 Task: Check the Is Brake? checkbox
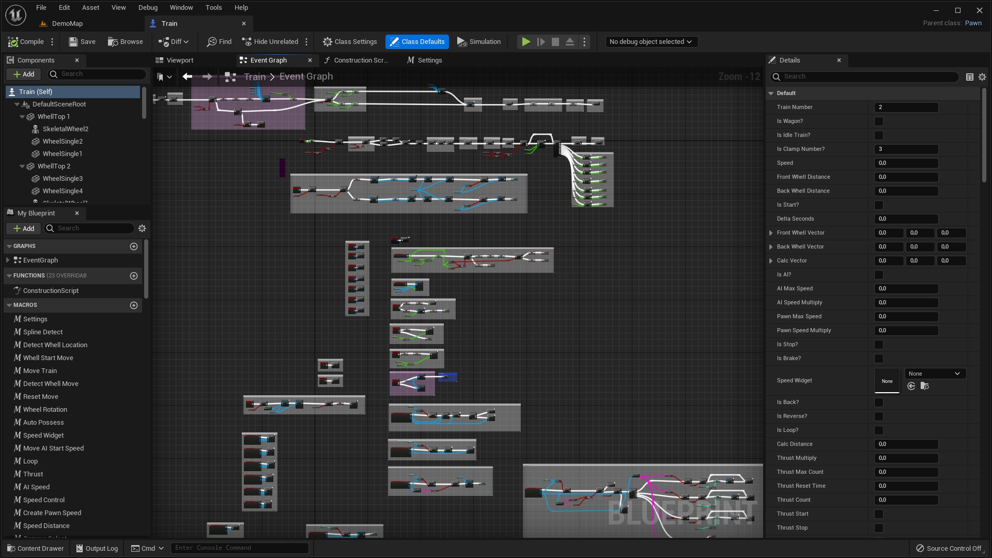pyautogui.click(x=879, y=359)
